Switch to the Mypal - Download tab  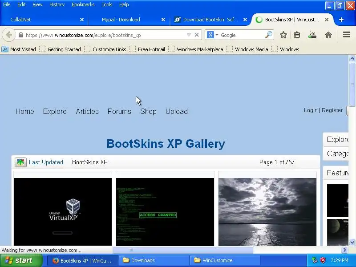coord(129,20)
